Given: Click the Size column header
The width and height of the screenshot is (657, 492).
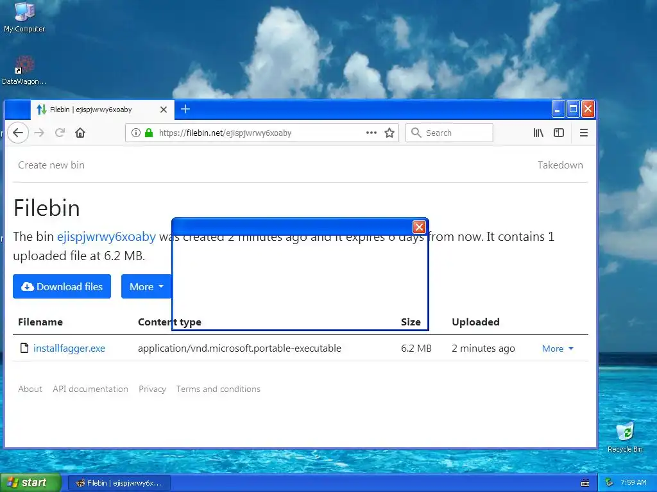Looking at the screenshot, I should coord(411,322).
